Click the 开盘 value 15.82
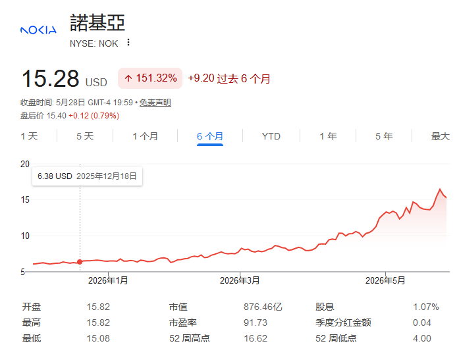The height and width of the screenshot is (358, 459). [98, 307]
